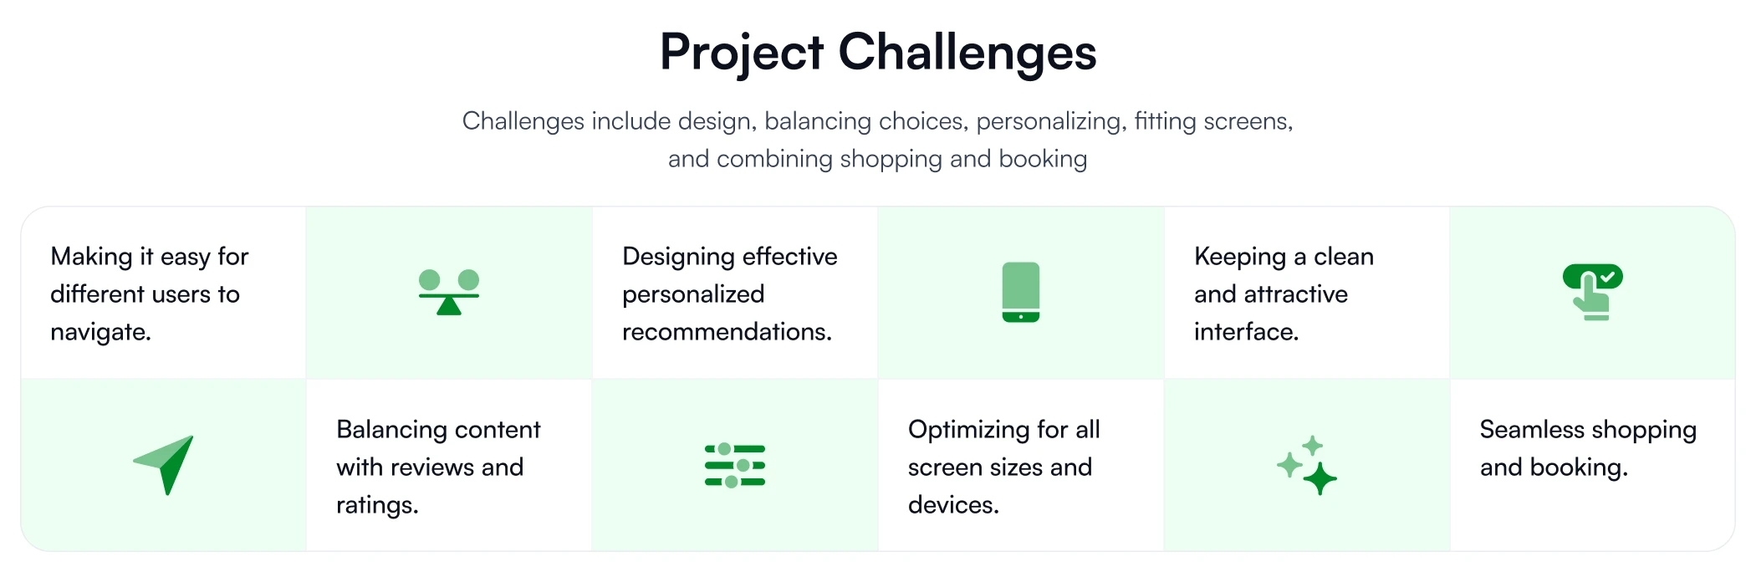Click the subtitle line starting "Challenges include design"
1756x572 pixels.
tap(878, 121)
